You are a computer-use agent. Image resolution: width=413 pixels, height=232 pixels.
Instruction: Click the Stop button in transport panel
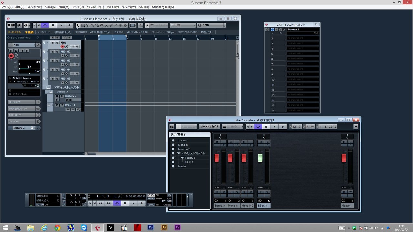coord(125,203)
